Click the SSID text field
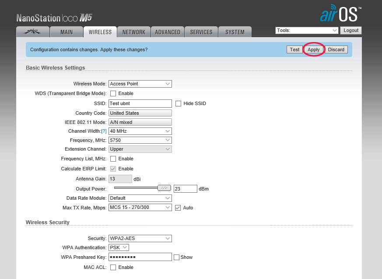Image resolution: width=382 pixels, height=279 pixels. pyautogui.click(x=140, y=104)
